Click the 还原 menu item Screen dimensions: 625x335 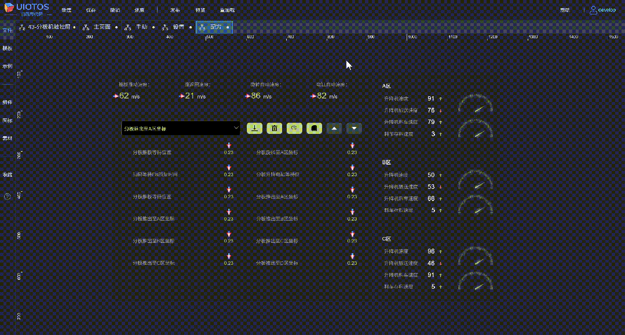pos(139,10)
